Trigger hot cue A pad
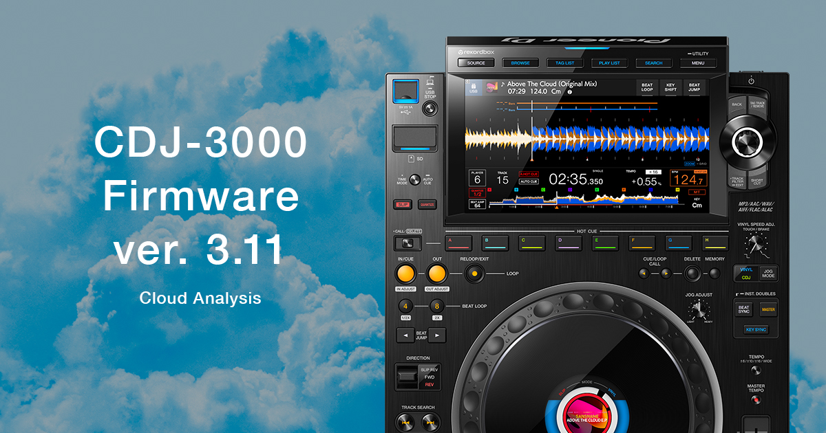The height and width of the screenshot is (433, 826). 458,242
